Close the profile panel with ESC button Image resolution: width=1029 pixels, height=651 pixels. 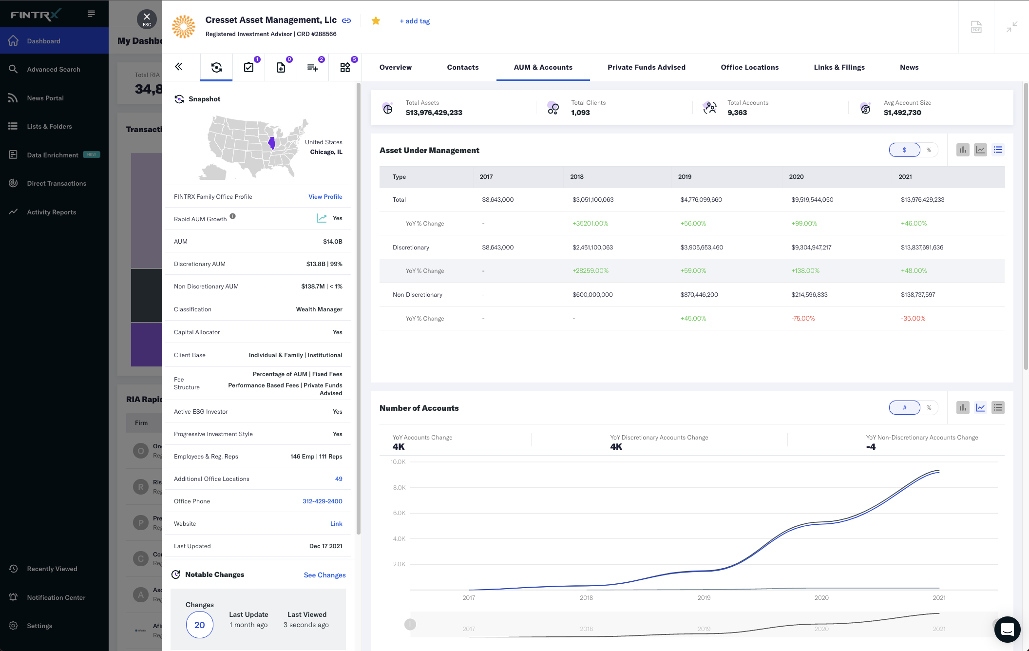tap(147, 19)
